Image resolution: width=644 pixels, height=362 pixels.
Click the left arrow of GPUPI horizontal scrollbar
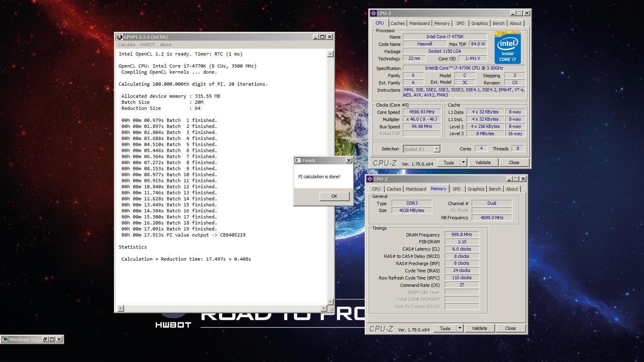(x=120, y=309)
